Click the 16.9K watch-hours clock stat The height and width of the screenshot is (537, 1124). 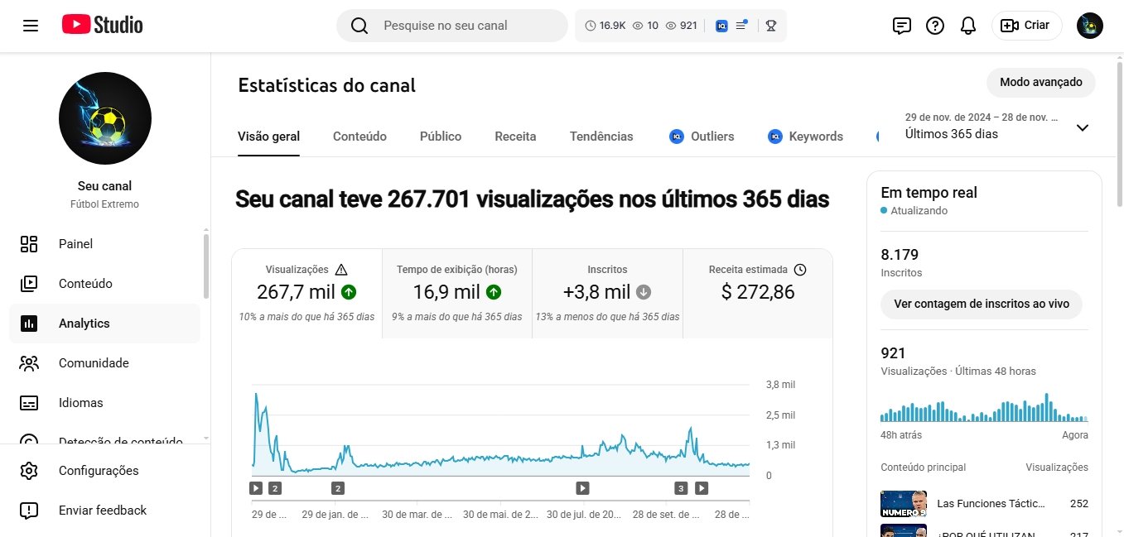[605, 26]
